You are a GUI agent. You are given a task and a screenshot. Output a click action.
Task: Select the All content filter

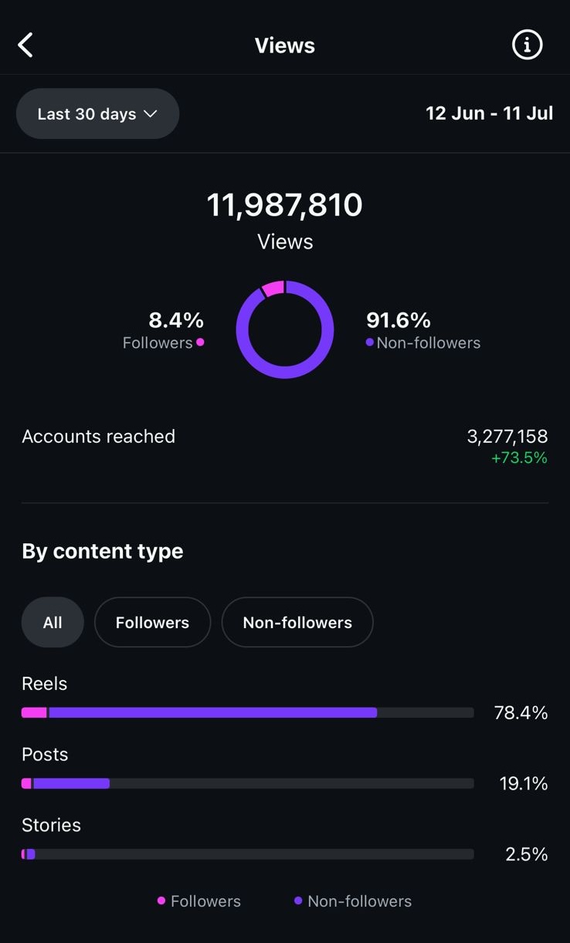[x=53, y=622]
